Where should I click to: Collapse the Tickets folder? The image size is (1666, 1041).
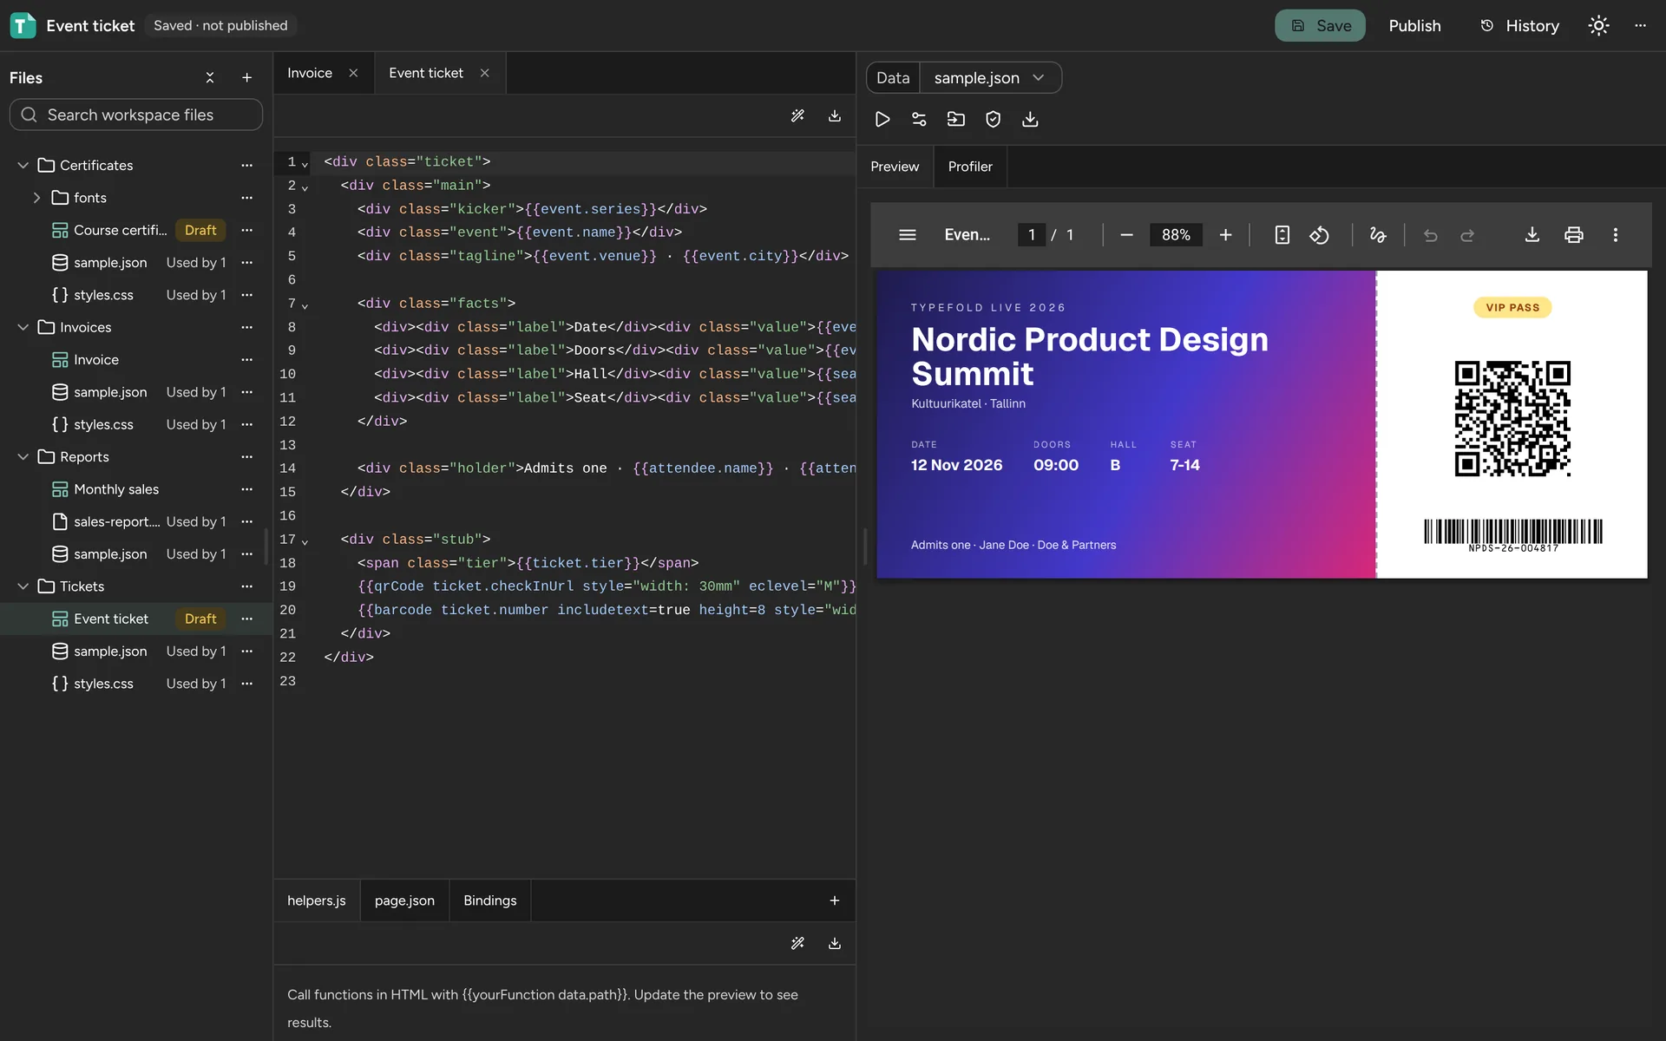(23, 586)
